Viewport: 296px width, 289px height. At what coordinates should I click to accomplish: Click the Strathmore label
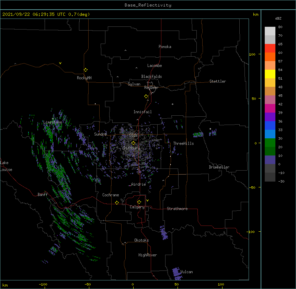177,209
